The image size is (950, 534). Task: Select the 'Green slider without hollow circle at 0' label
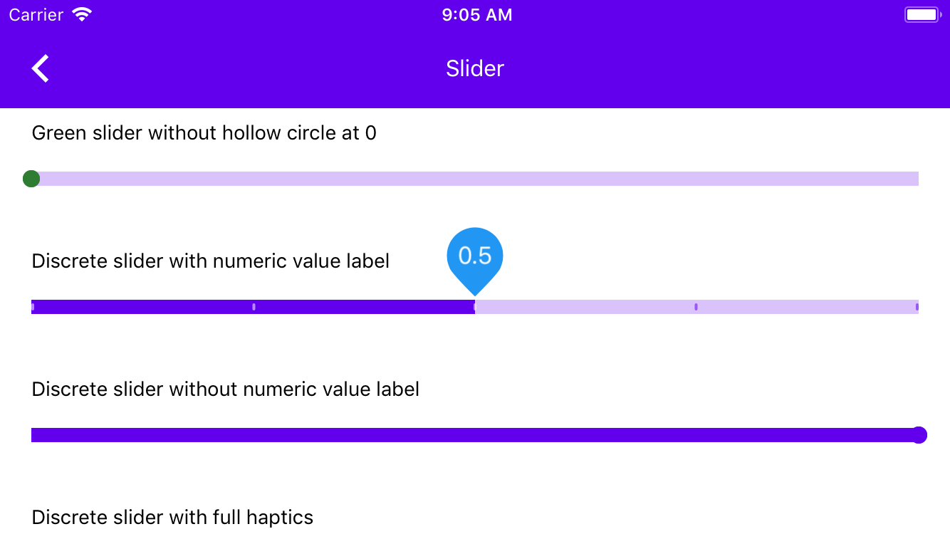pos(204,132)
